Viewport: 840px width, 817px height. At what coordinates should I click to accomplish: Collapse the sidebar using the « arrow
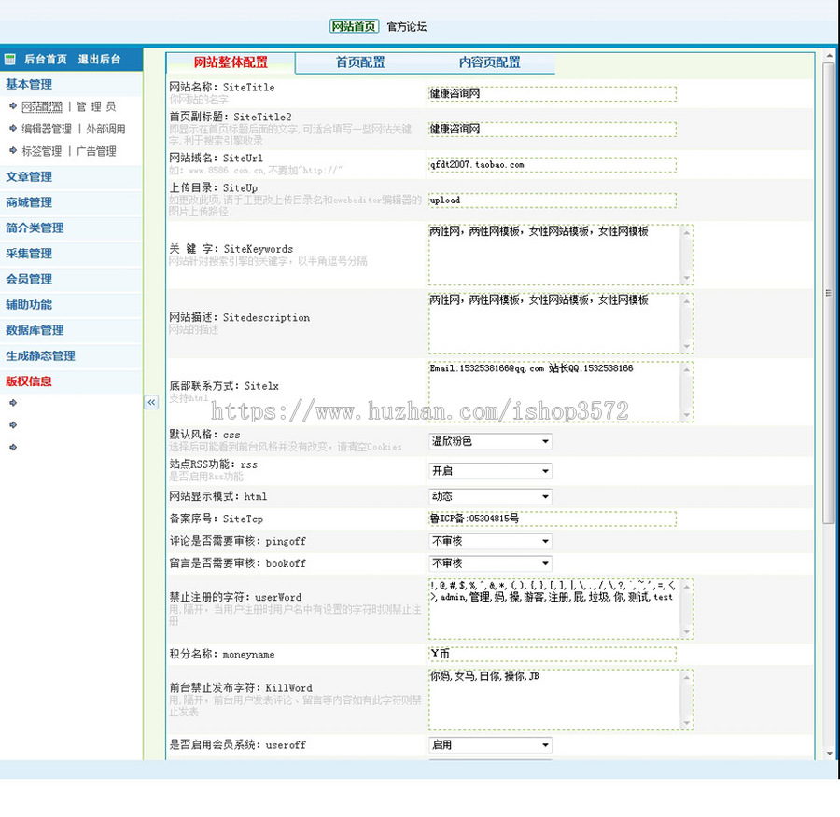click(152, 403)
